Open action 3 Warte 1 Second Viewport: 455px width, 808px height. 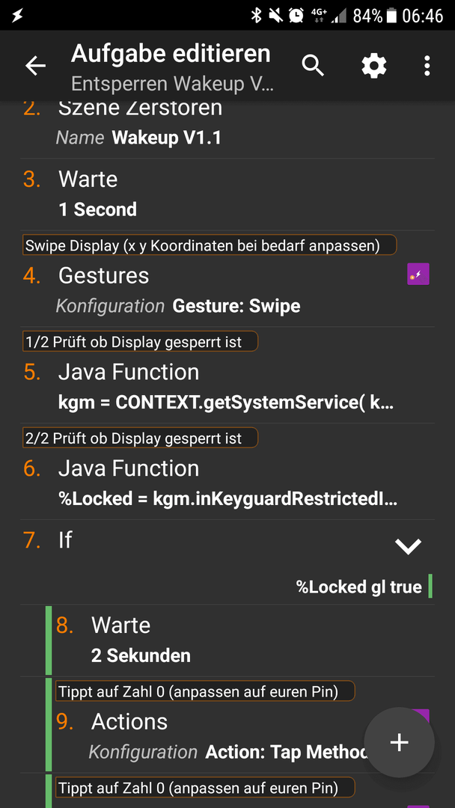click(227, 195)
